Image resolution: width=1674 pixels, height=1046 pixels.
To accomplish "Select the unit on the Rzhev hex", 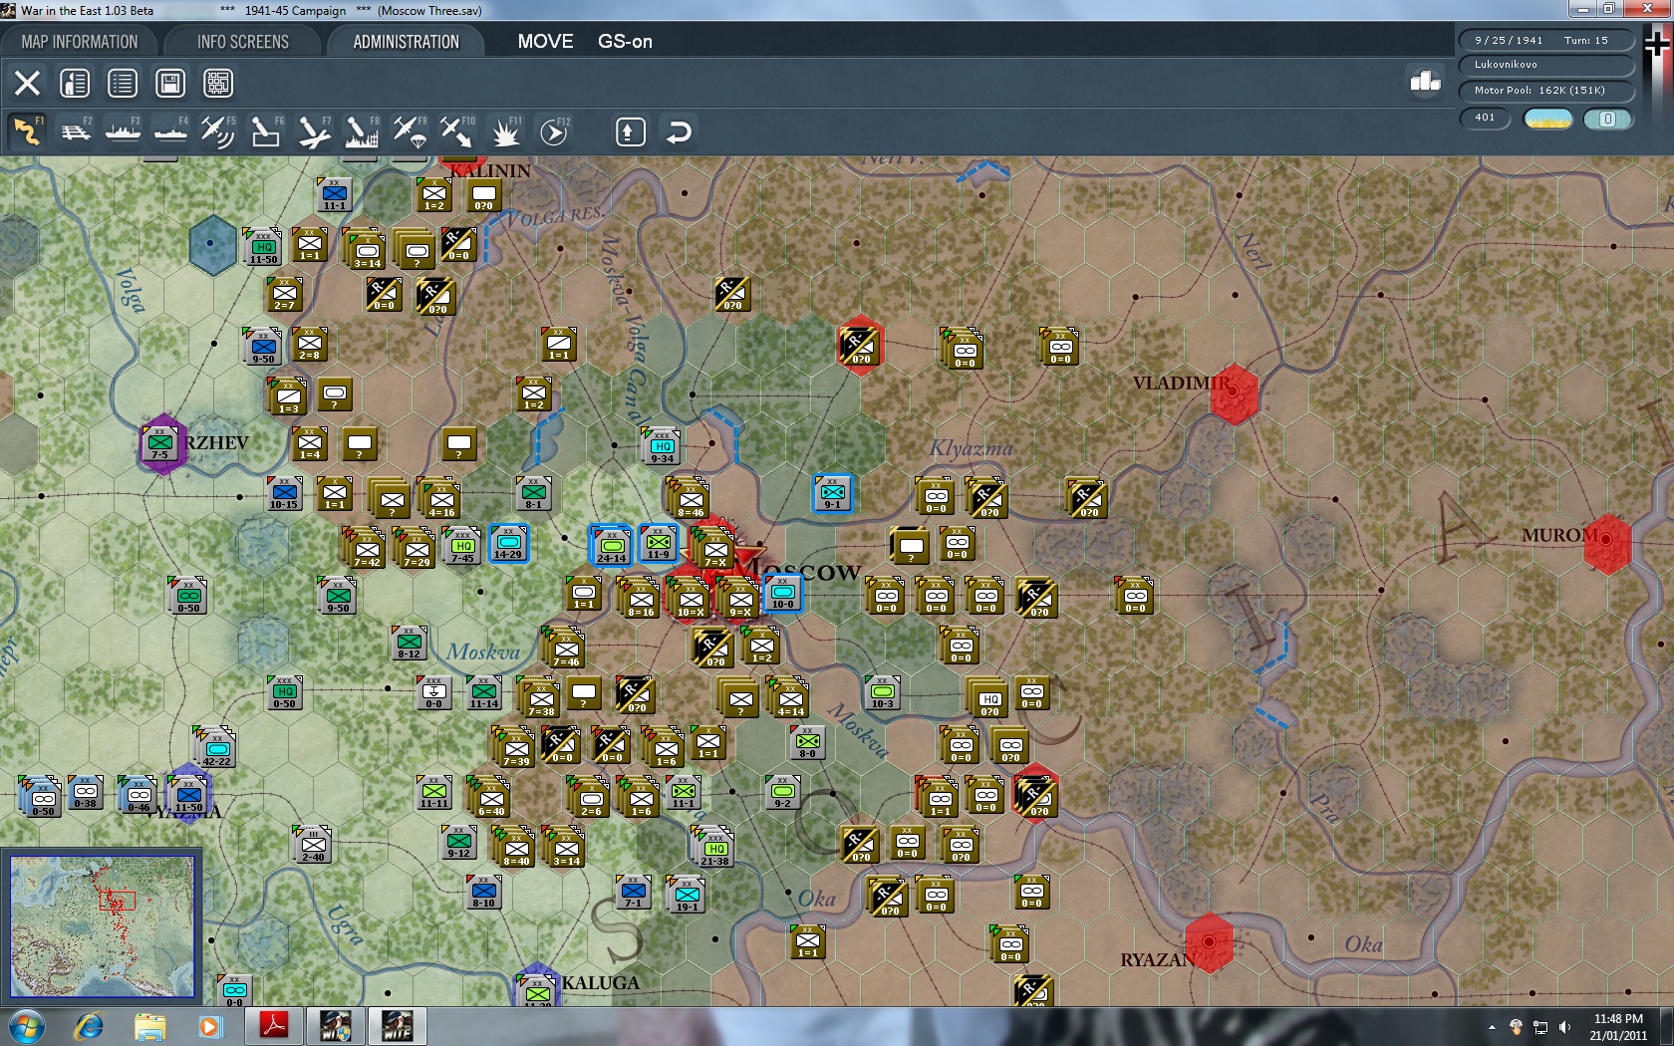I will [x=160, y=444].
